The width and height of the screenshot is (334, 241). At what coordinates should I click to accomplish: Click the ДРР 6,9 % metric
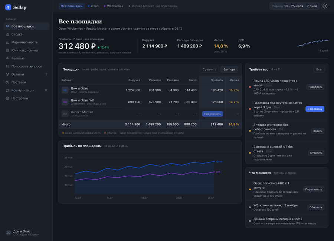[x=244, y=46]
